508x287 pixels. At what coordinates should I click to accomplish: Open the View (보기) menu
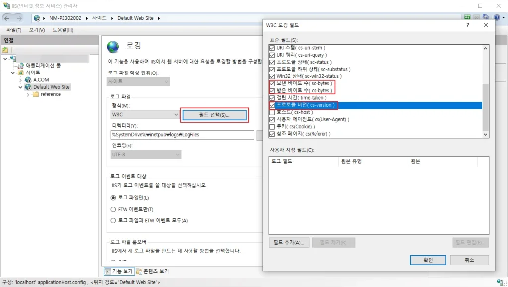pyautogui.click(x=37, y=30)
